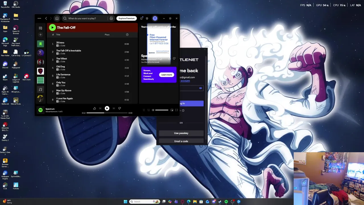Screen dimensions: 364x205
Task: Open the music note playlist in sidebar
Action: point(40,89)
